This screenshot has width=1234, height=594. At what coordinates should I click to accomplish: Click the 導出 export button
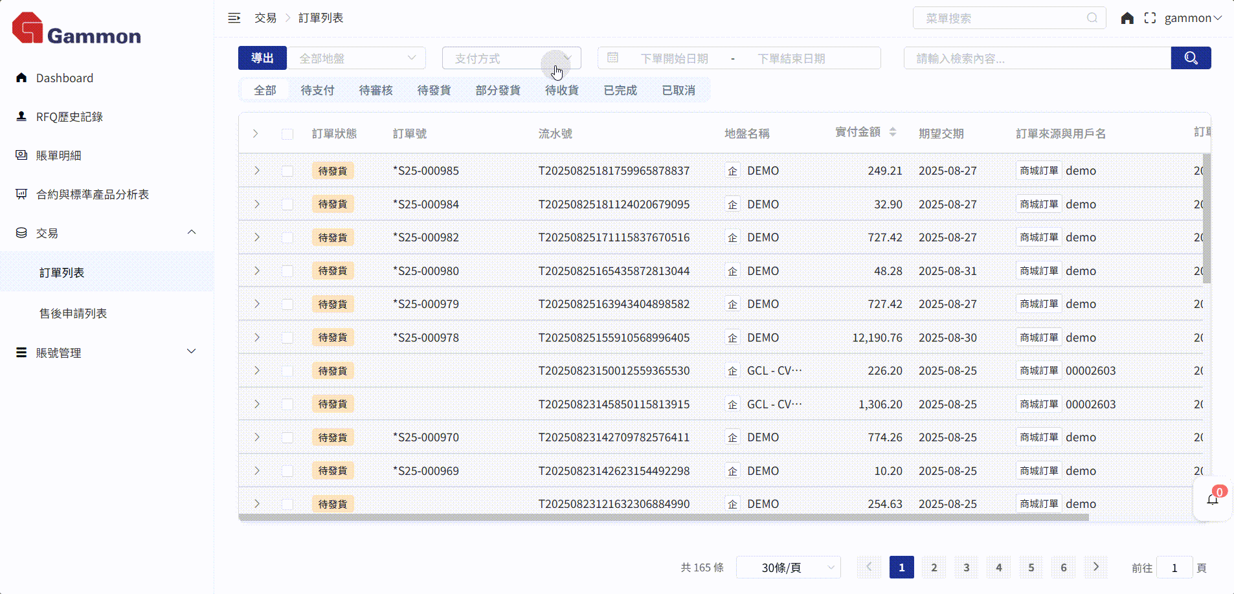pos(262,58)
